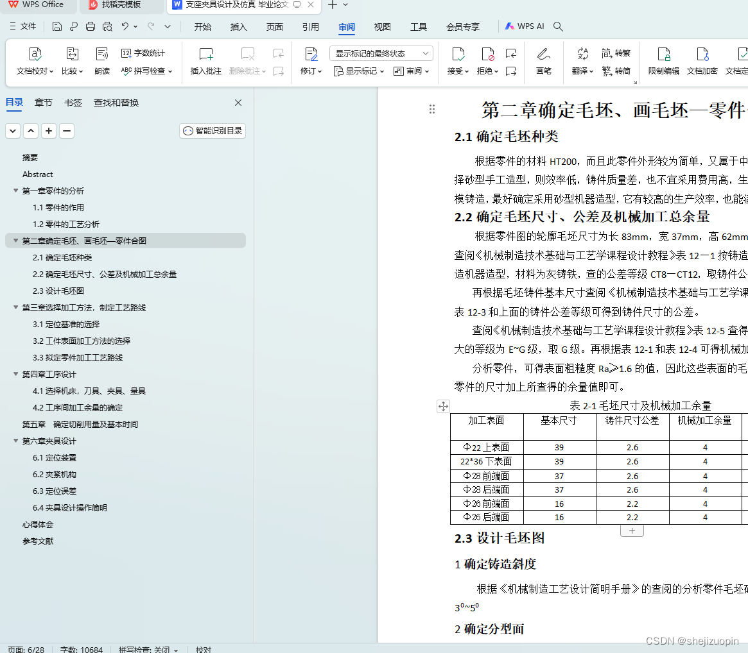Select the 画笔 pen tool
The image size is (748, 653).
point(543,61)
